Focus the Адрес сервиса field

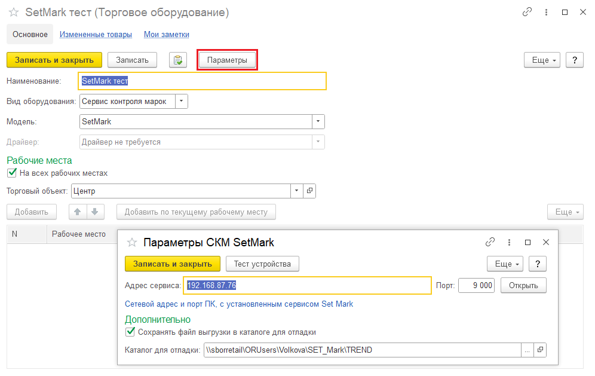[x=308, y=285]
